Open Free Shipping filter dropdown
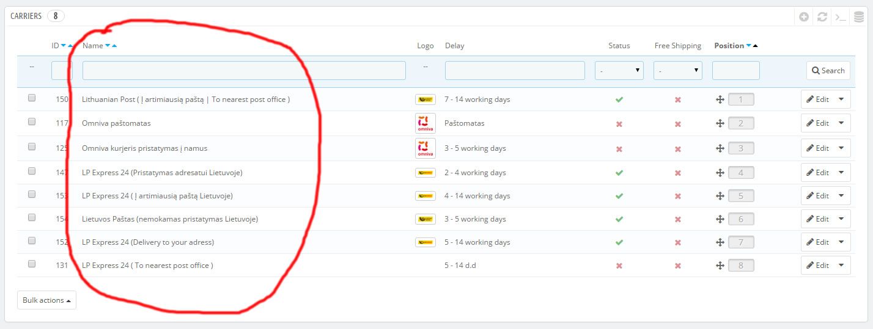The width and height of the screenshot is (873, 329). (678, 71)
